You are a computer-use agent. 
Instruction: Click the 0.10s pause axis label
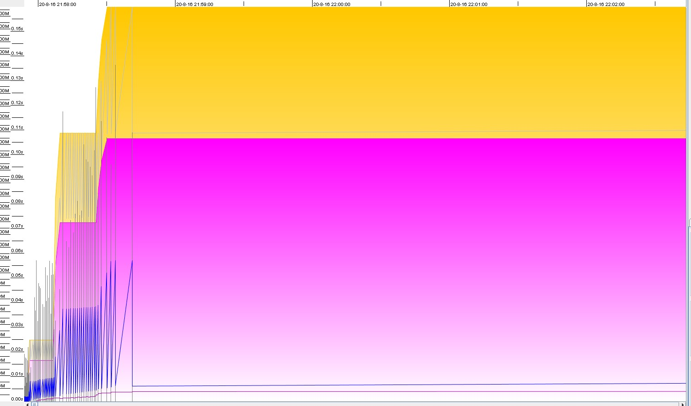(x=17, y=152)
